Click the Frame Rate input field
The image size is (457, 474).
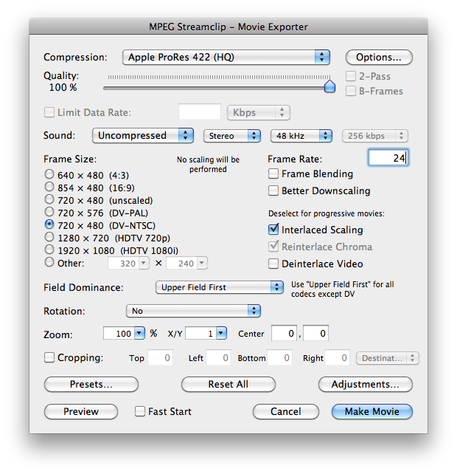(388, 157)
